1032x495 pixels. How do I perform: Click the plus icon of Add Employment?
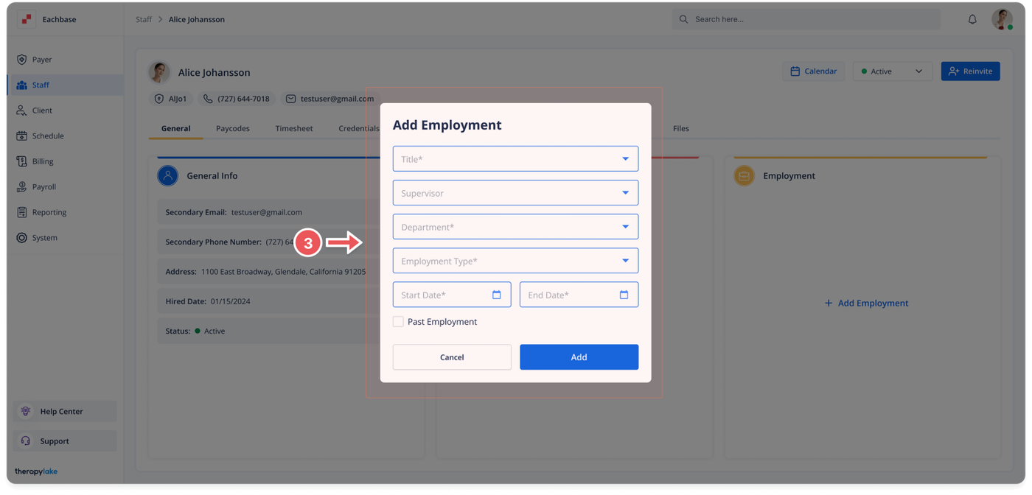click(829, 303)
